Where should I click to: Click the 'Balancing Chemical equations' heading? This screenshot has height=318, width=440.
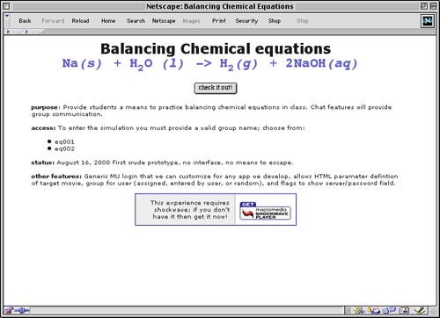click(216, 48)
